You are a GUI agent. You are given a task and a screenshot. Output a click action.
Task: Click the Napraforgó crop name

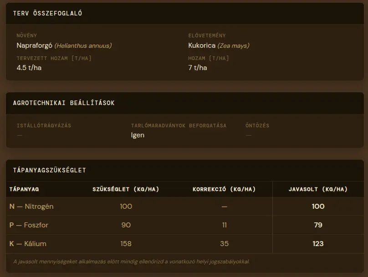[x=35, y=45]
